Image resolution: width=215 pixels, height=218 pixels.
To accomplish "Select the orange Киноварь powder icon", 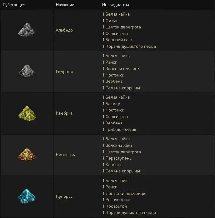I will (27, 155).
